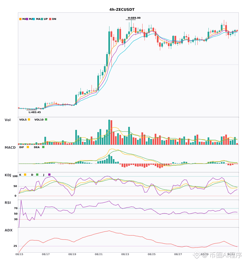
Task: Click the DIF legend text
Action: 22,147
